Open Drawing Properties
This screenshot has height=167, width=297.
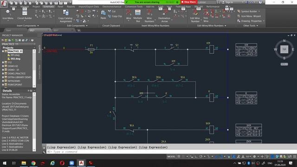coord(250,21)
